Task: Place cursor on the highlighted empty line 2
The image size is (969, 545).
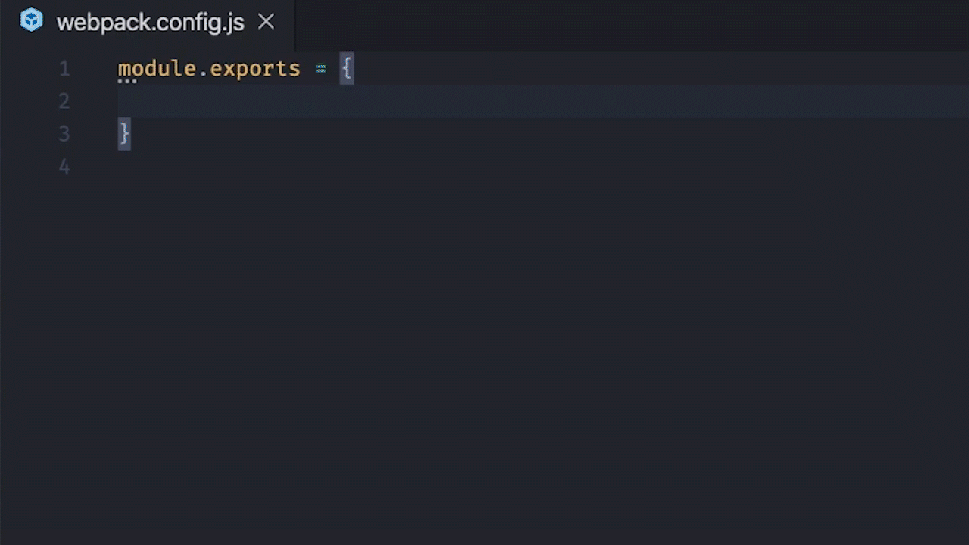Action: click(x=454, y=101)
